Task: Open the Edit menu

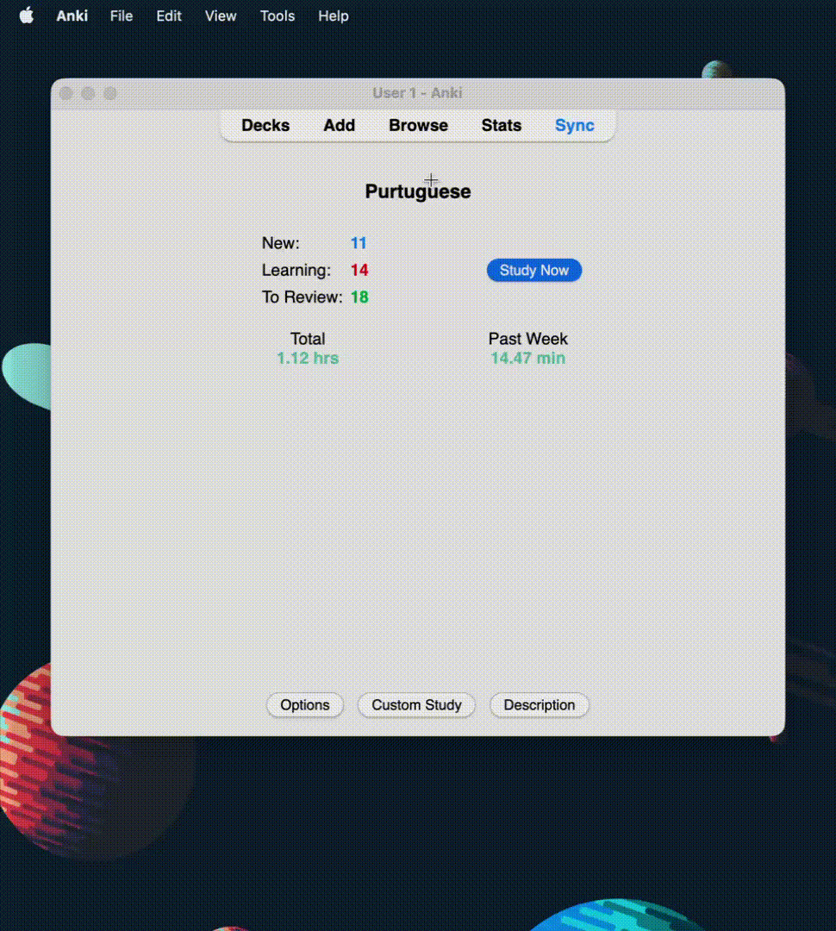Action: [169, 16]
